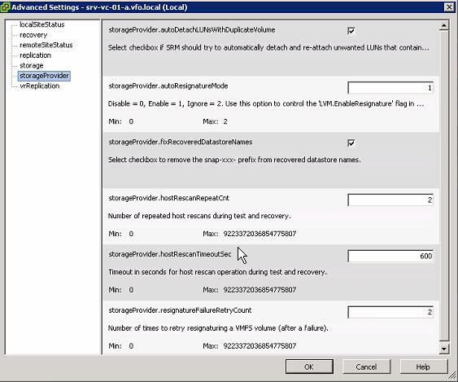Click the autoResignatureMode value field
458x382 pixels.
pos(390,88)
